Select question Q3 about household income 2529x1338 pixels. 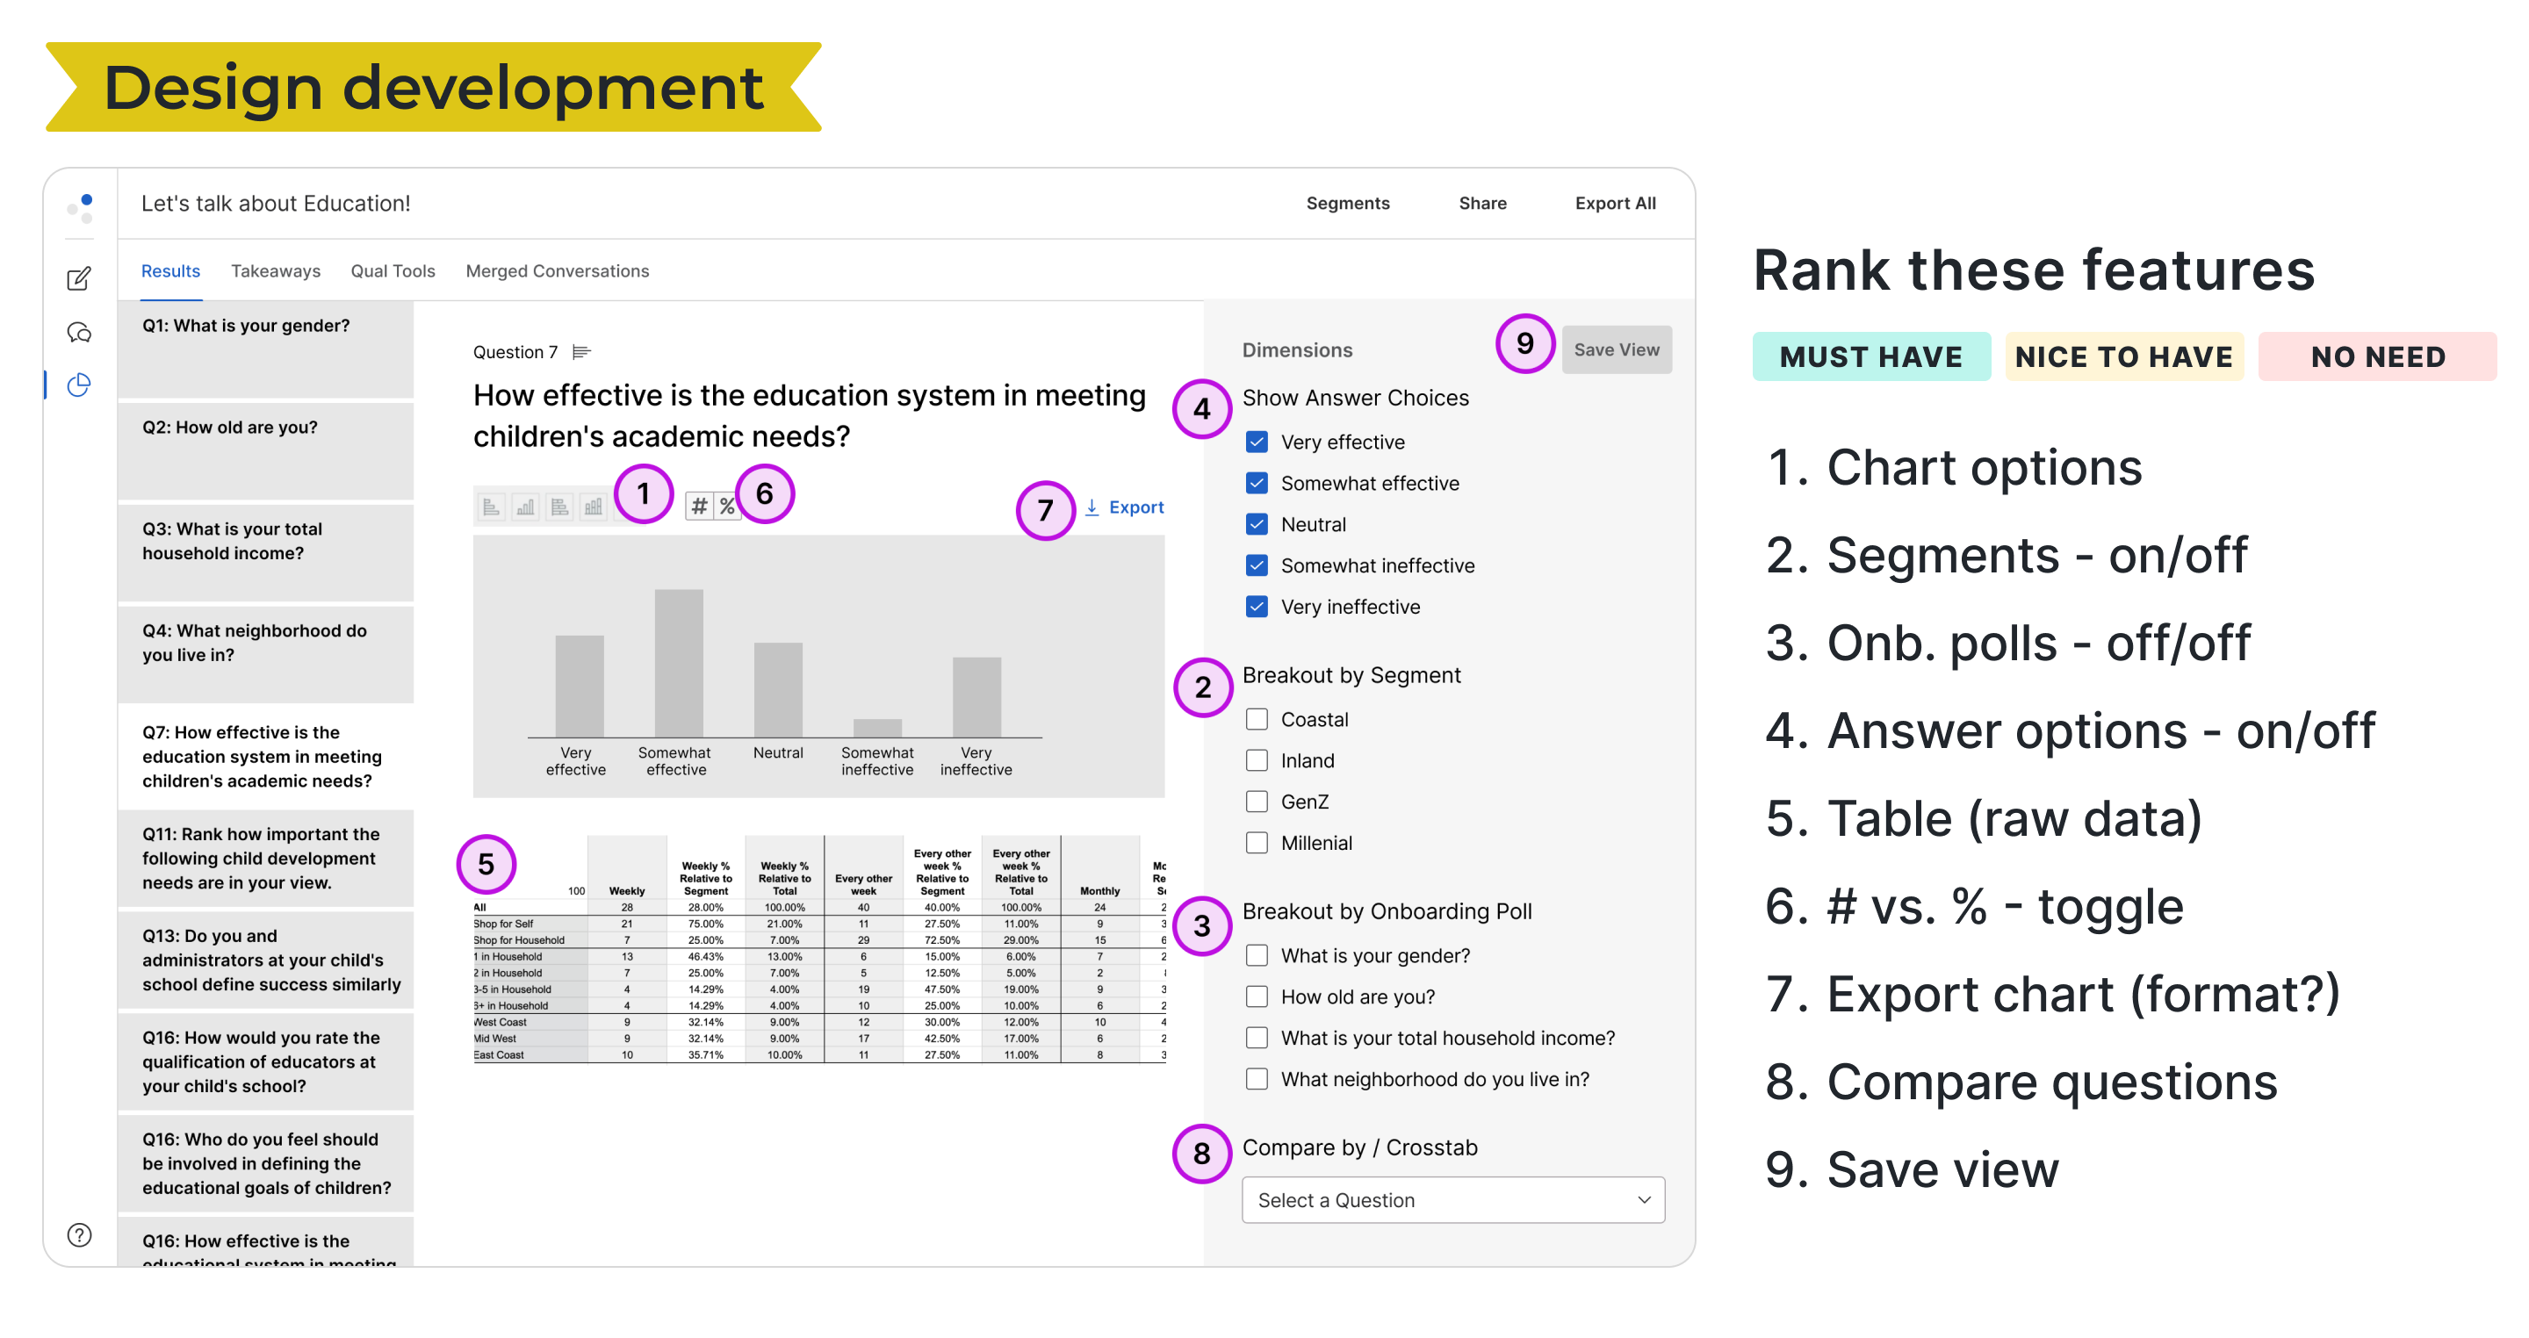click(x=265, y=551)
